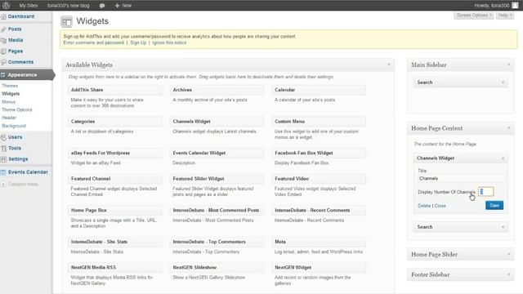Open the Help dropdown tab
This screenshot has height=294, width=523.
coord(505,16)
